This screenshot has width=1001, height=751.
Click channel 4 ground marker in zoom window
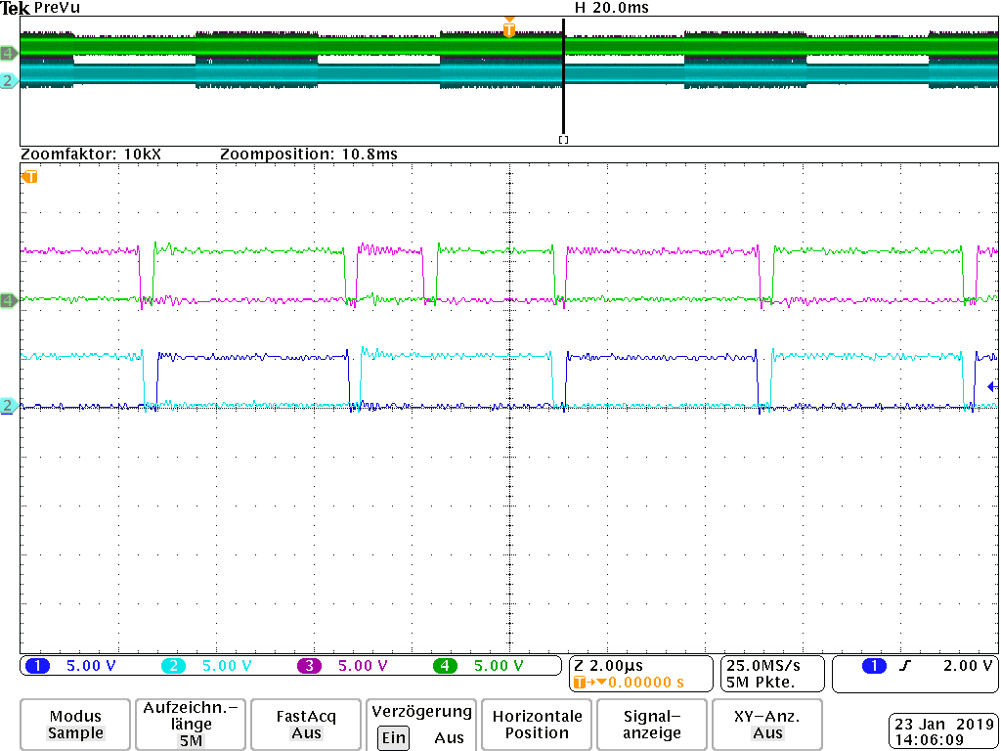click(9, 300)
